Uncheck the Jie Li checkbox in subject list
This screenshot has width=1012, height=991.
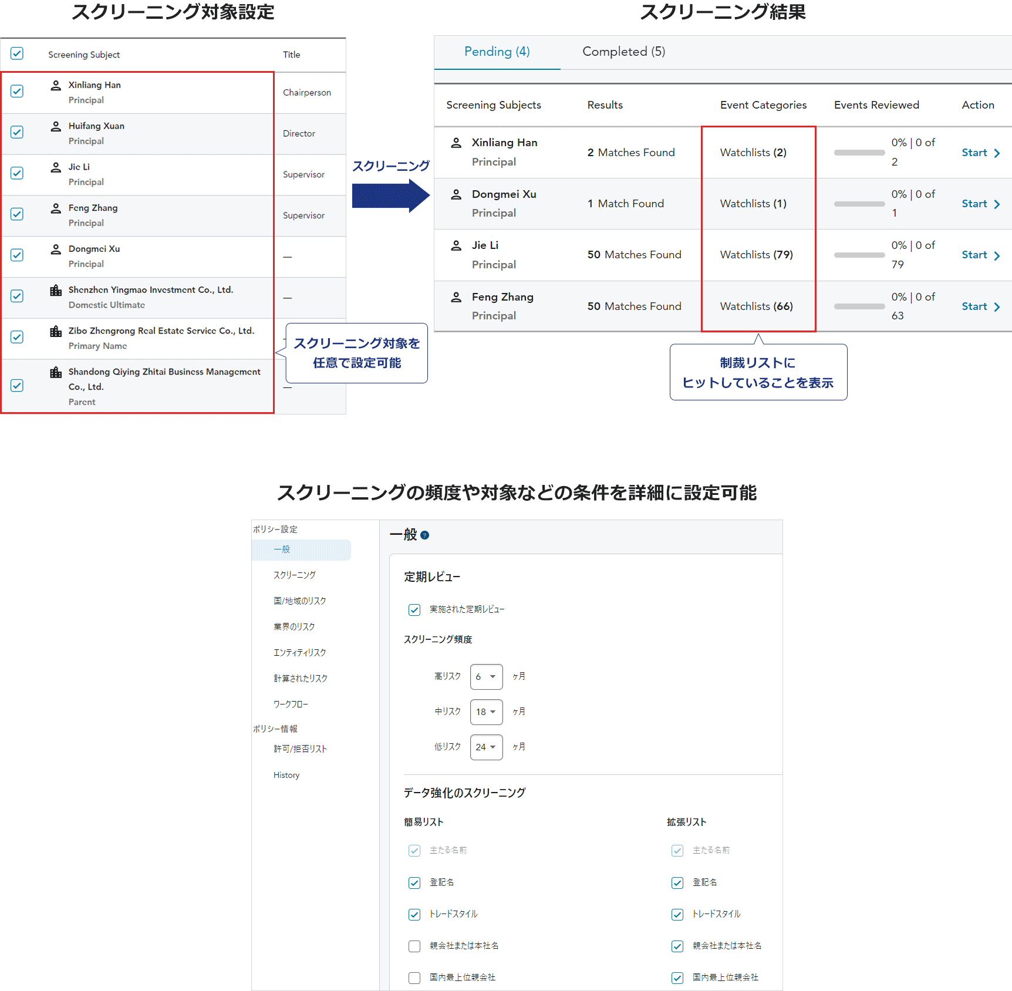pyautogui.click(x=17, y=173)
